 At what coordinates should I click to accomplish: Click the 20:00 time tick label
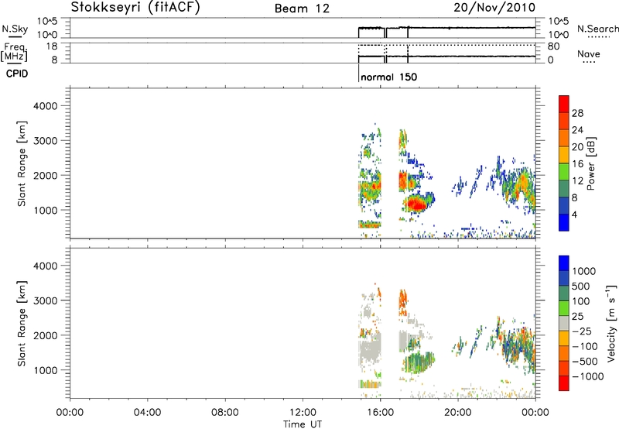[x=458, y=413]
